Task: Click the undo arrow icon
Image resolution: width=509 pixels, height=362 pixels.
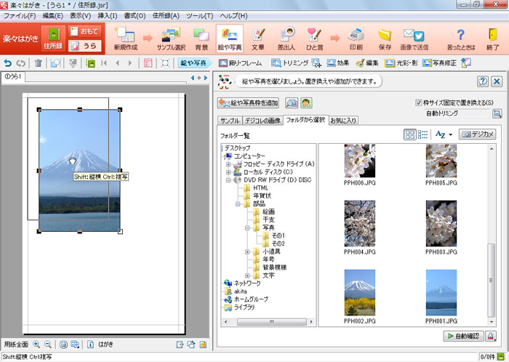Action: click(x=7, y=63)
